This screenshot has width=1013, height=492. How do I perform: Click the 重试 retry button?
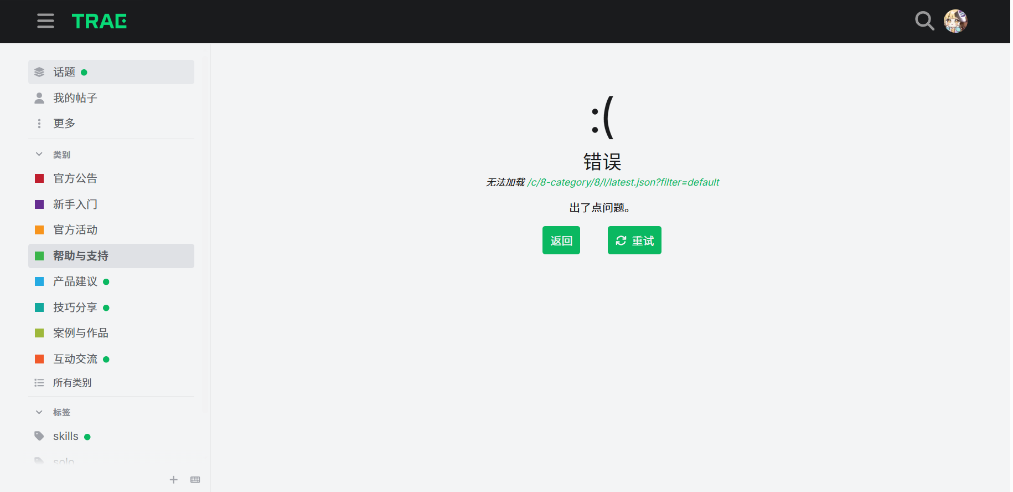click(x=634, y=240)
